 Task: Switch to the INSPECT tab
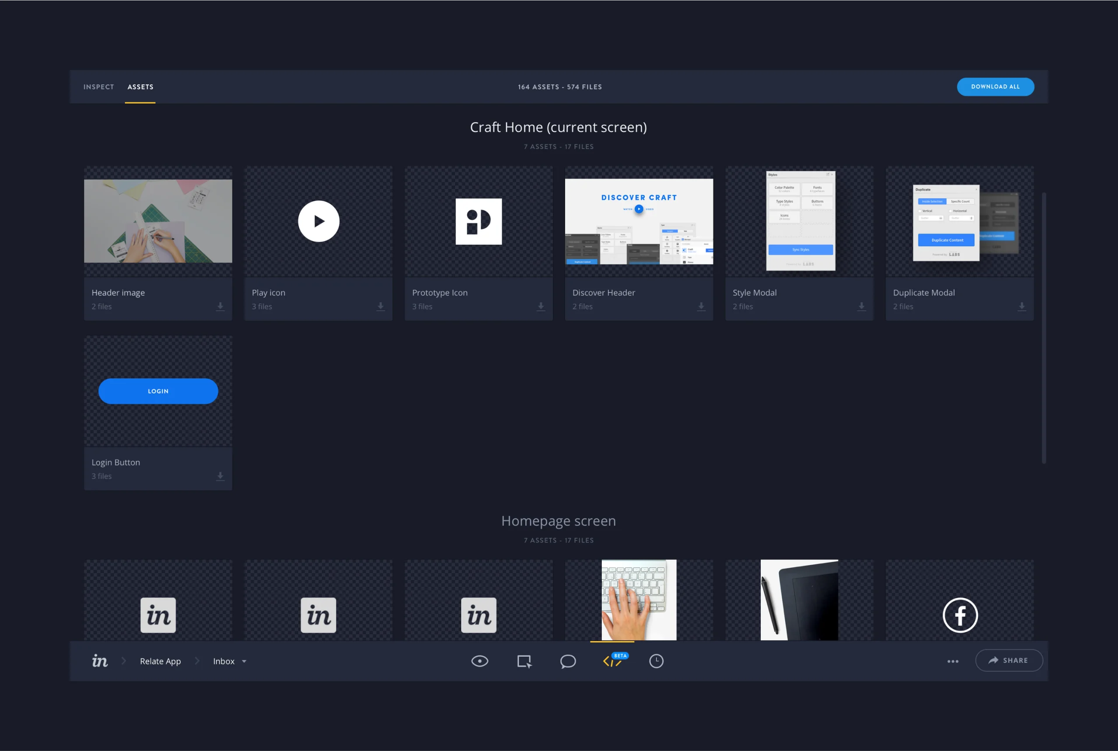click(x=99, y=87)
